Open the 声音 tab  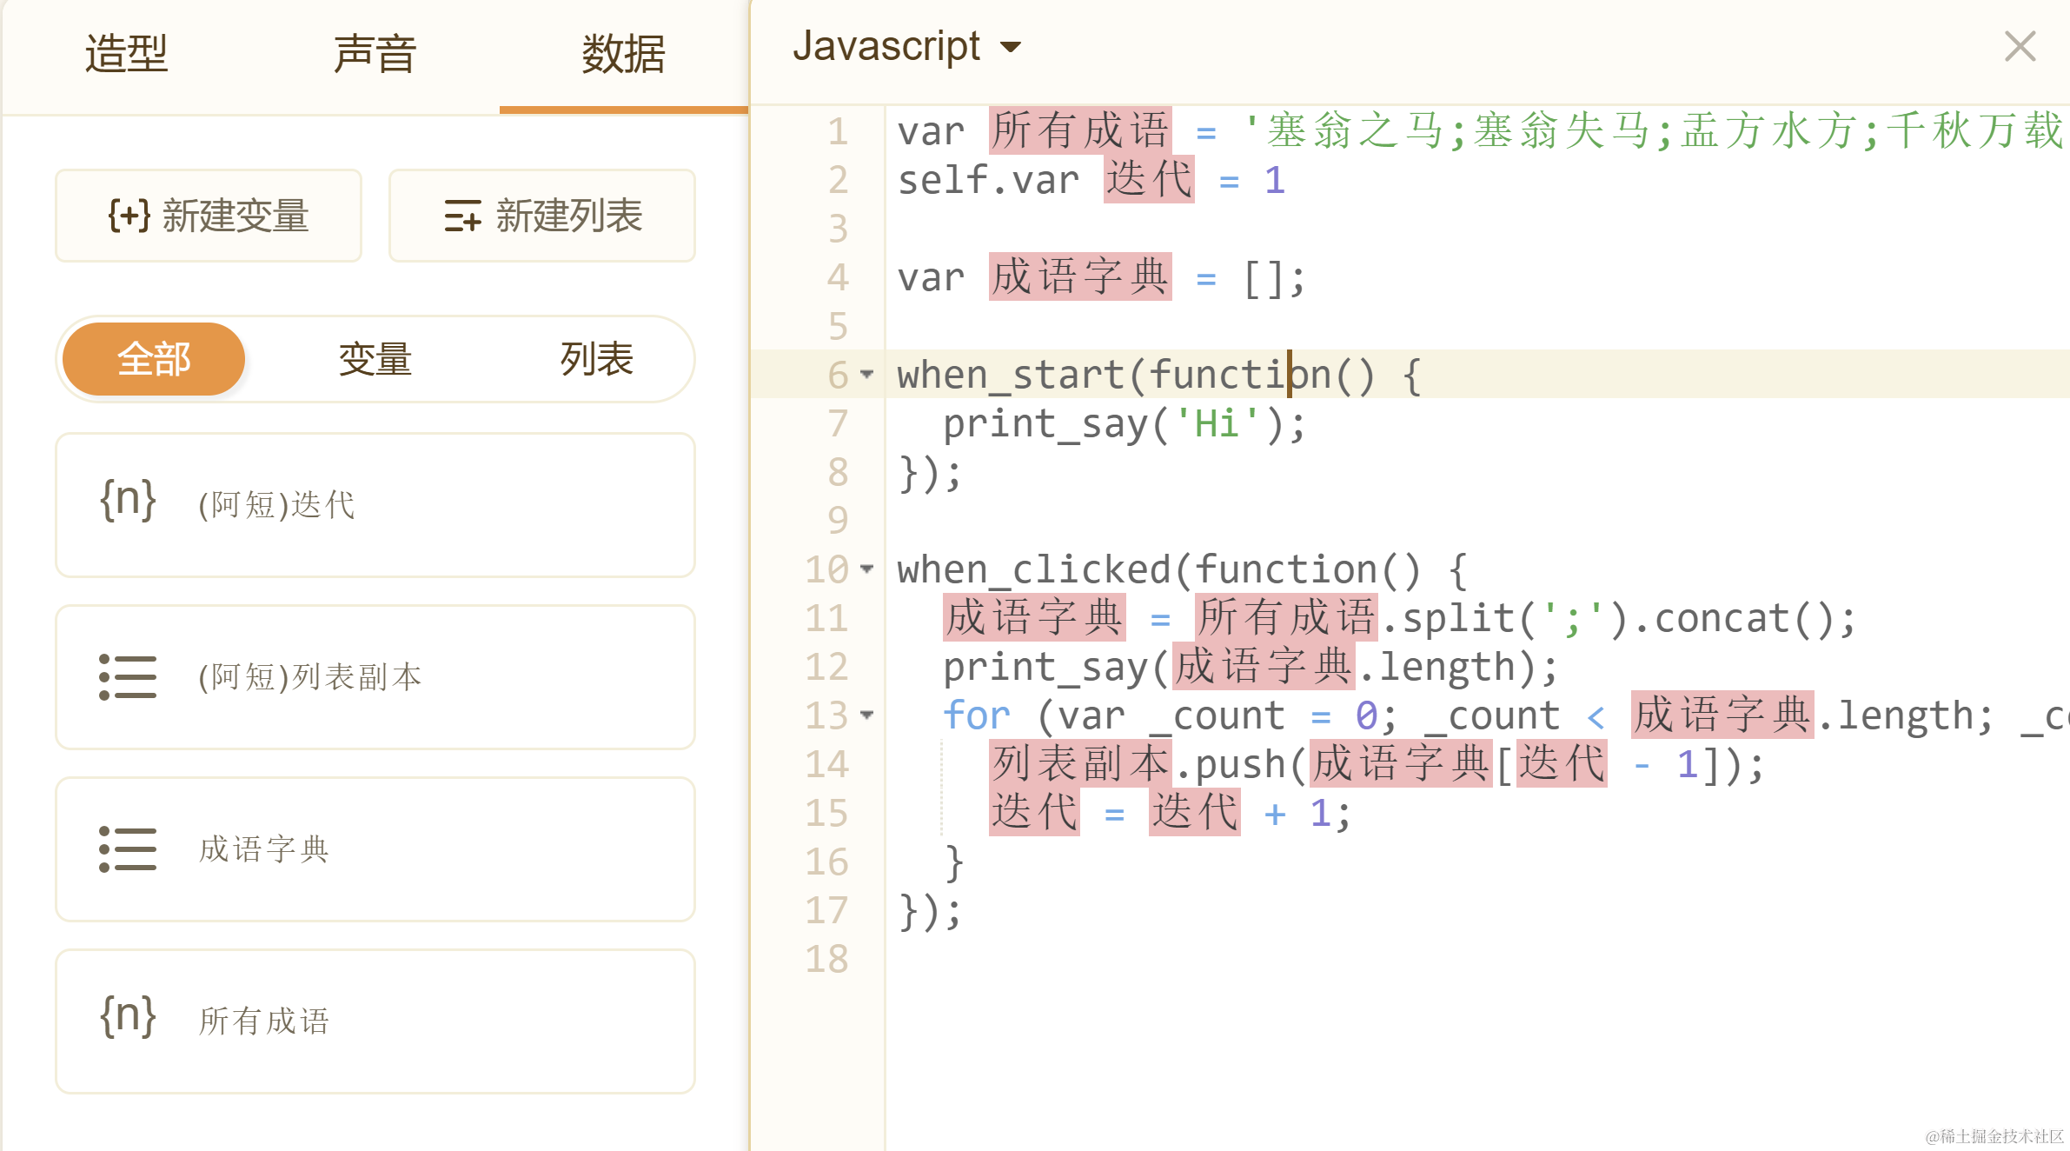(375, 54)
